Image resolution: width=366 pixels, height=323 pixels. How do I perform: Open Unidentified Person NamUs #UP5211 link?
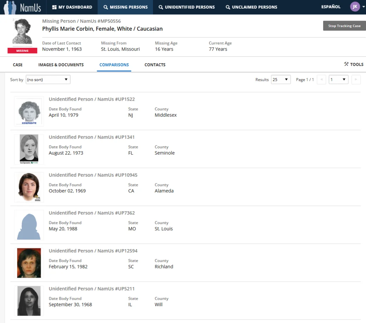91,289
